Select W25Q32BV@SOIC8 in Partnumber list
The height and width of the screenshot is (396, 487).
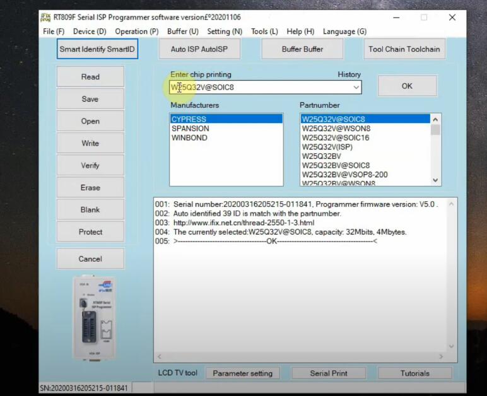coord(365,165)
